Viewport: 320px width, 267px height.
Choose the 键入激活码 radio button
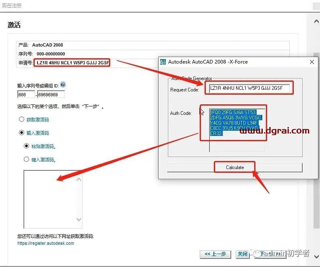coord(26,159)
